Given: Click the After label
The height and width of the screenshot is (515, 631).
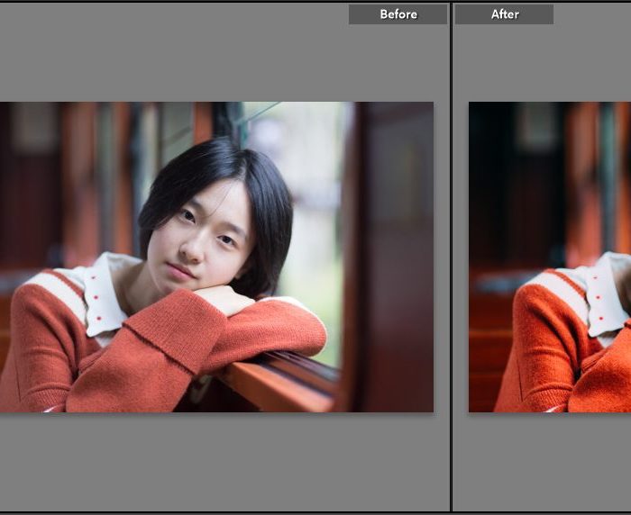Looking at the screenshot, I should [x=504, y=14].
